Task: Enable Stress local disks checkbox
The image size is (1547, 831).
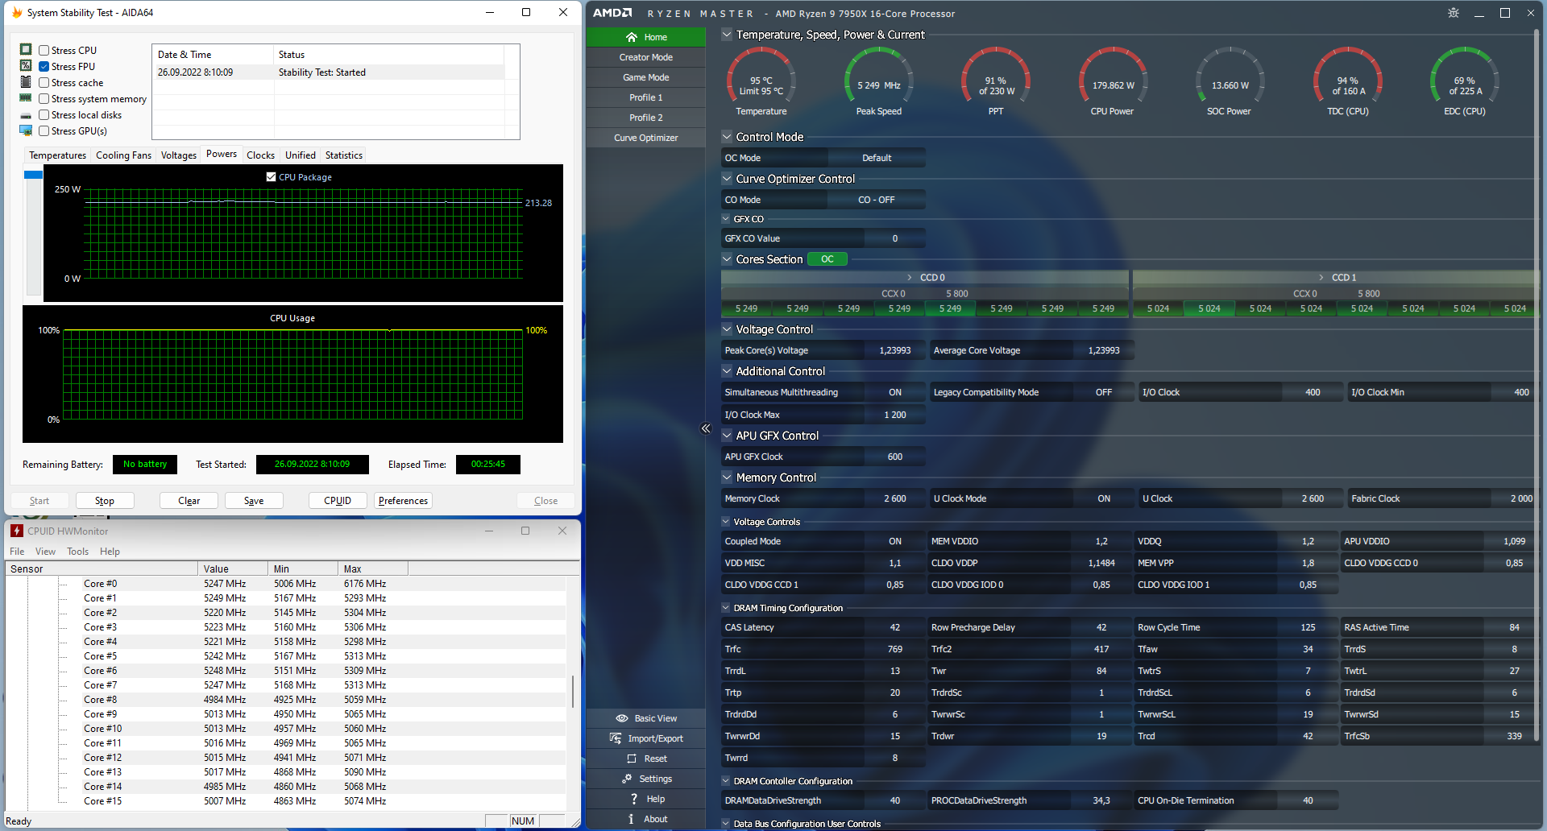Action: 44,115
